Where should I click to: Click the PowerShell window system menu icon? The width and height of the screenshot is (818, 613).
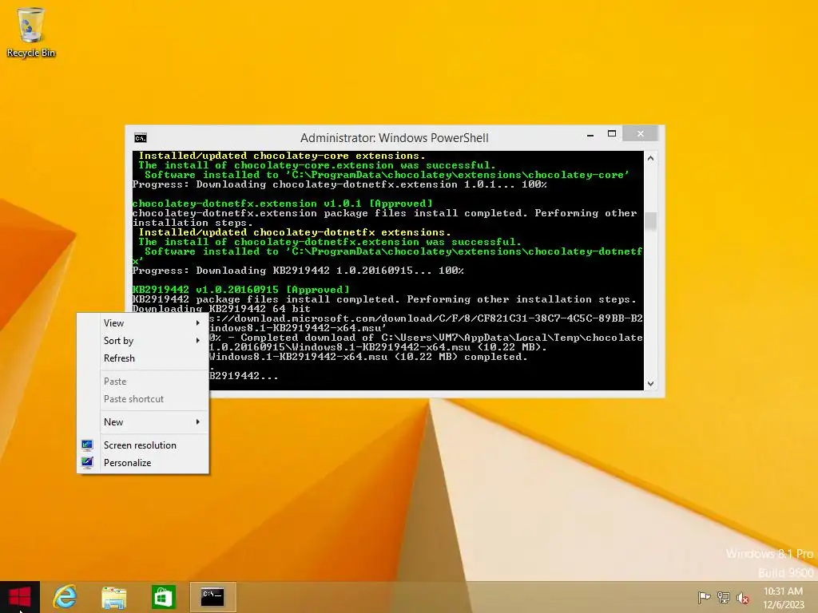click(x=141, y=138)
